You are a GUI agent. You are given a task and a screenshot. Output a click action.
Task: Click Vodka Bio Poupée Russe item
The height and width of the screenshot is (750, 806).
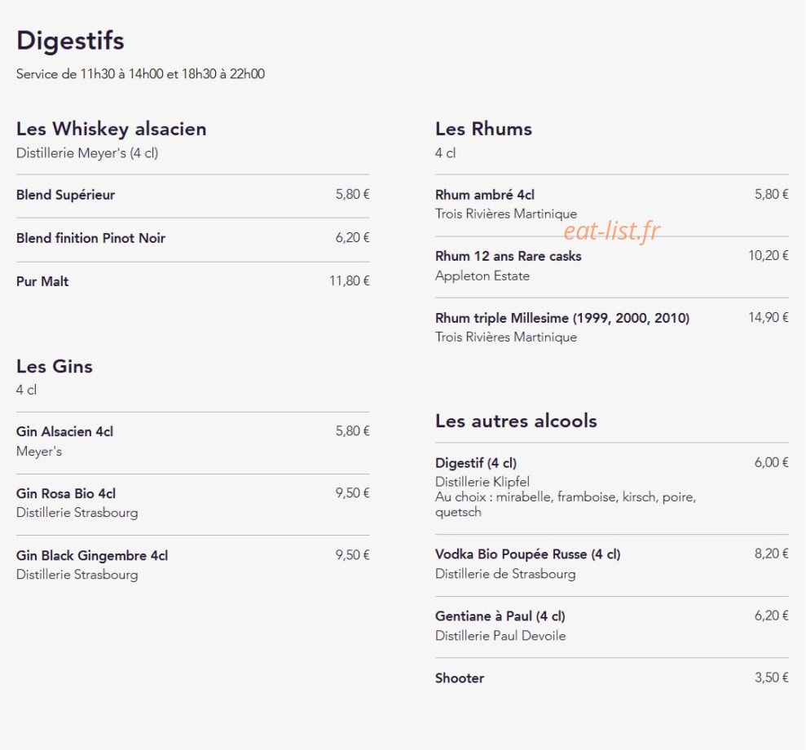pos(612,564)
